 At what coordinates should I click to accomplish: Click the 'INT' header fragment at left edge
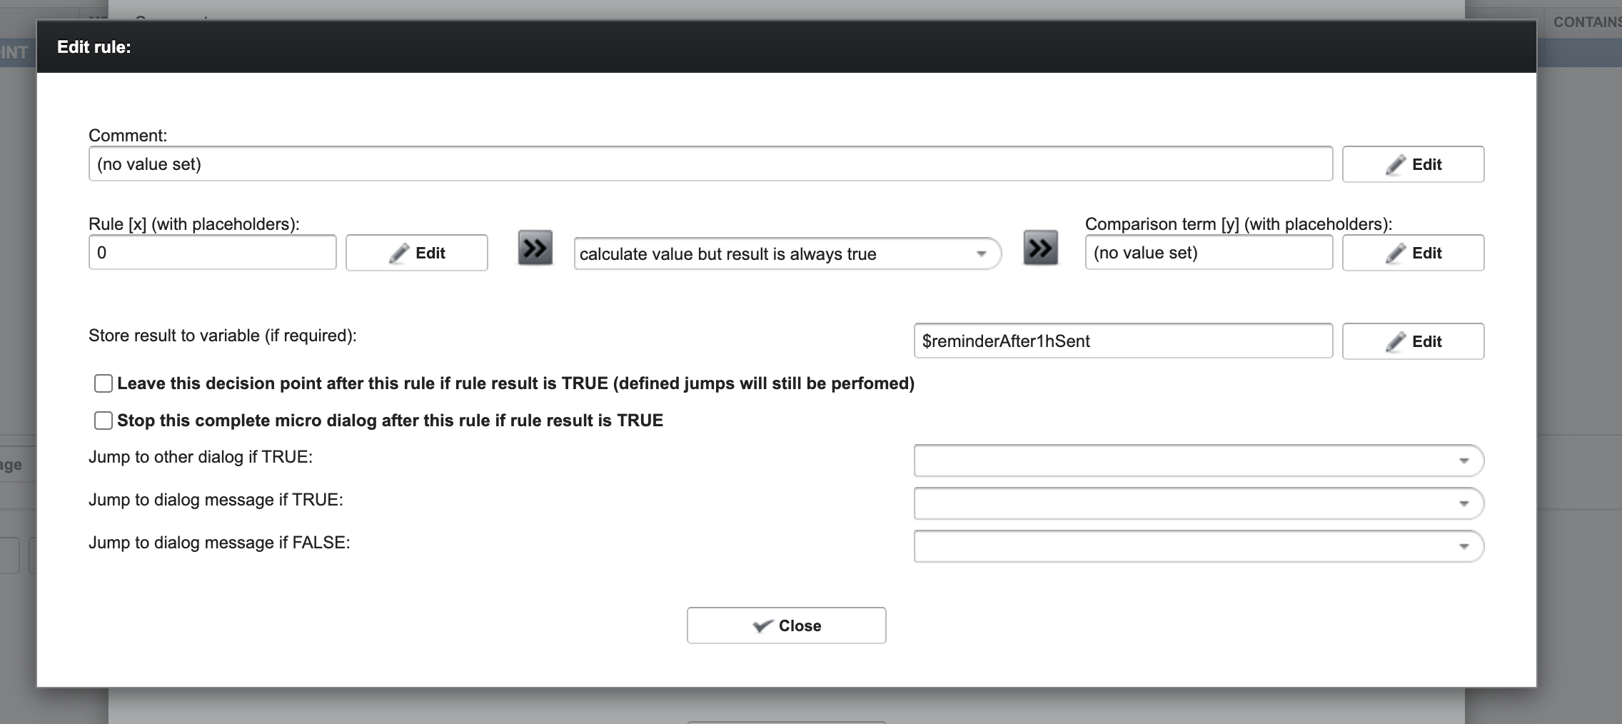click(x=14, y=52)
